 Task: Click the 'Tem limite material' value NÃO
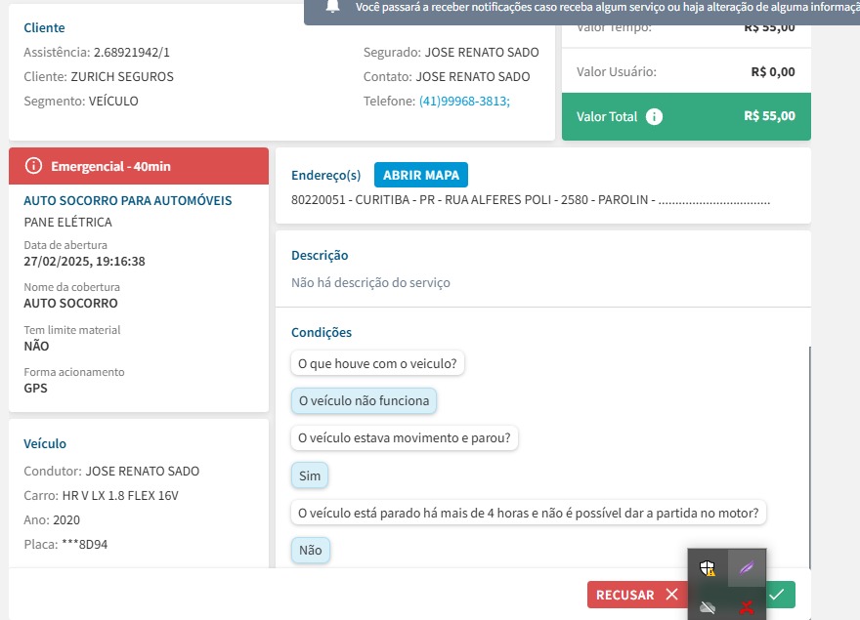[x=36, y=346]
